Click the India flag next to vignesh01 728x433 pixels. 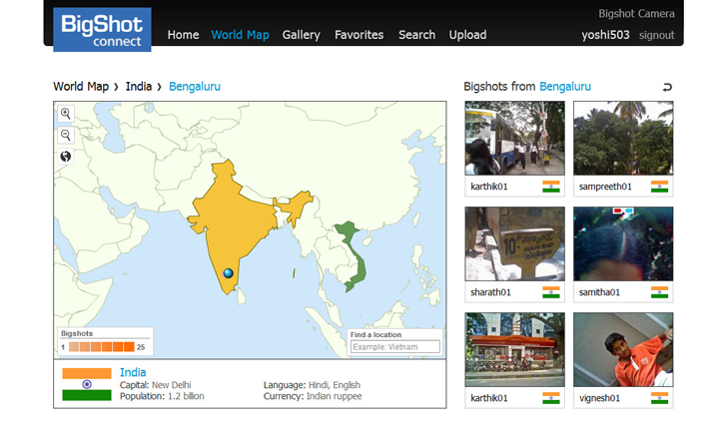659,398
